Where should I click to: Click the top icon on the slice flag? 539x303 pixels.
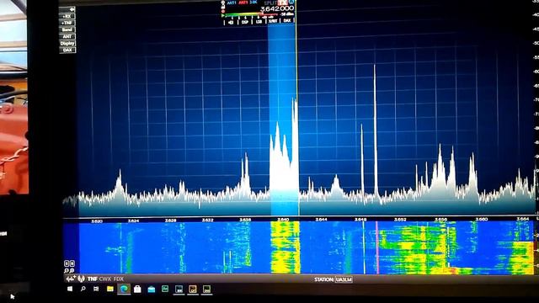(x=222, y=3)
